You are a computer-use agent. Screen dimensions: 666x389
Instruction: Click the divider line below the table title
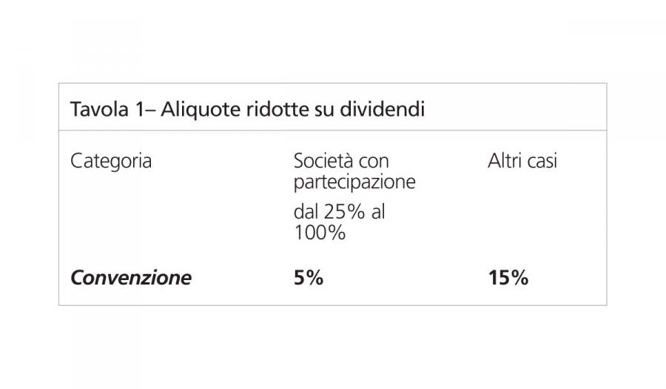332,131
